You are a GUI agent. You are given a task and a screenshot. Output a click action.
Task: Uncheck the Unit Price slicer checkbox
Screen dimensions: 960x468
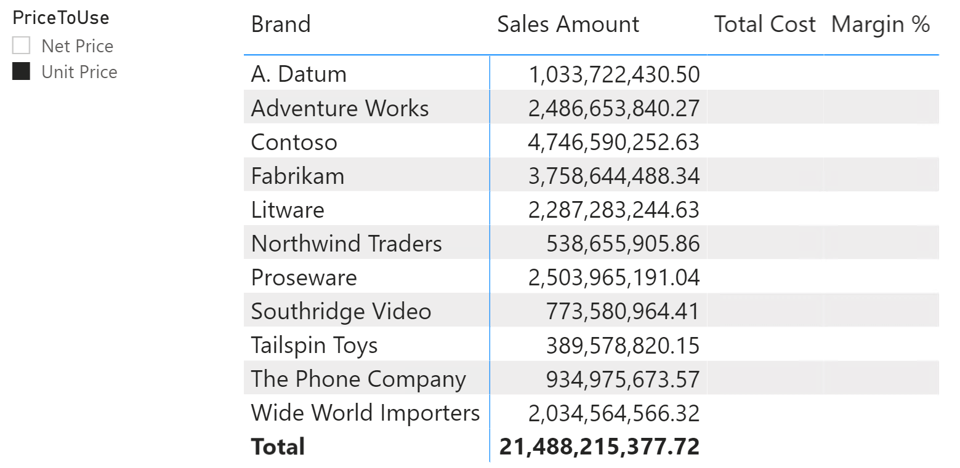(21, 72)
